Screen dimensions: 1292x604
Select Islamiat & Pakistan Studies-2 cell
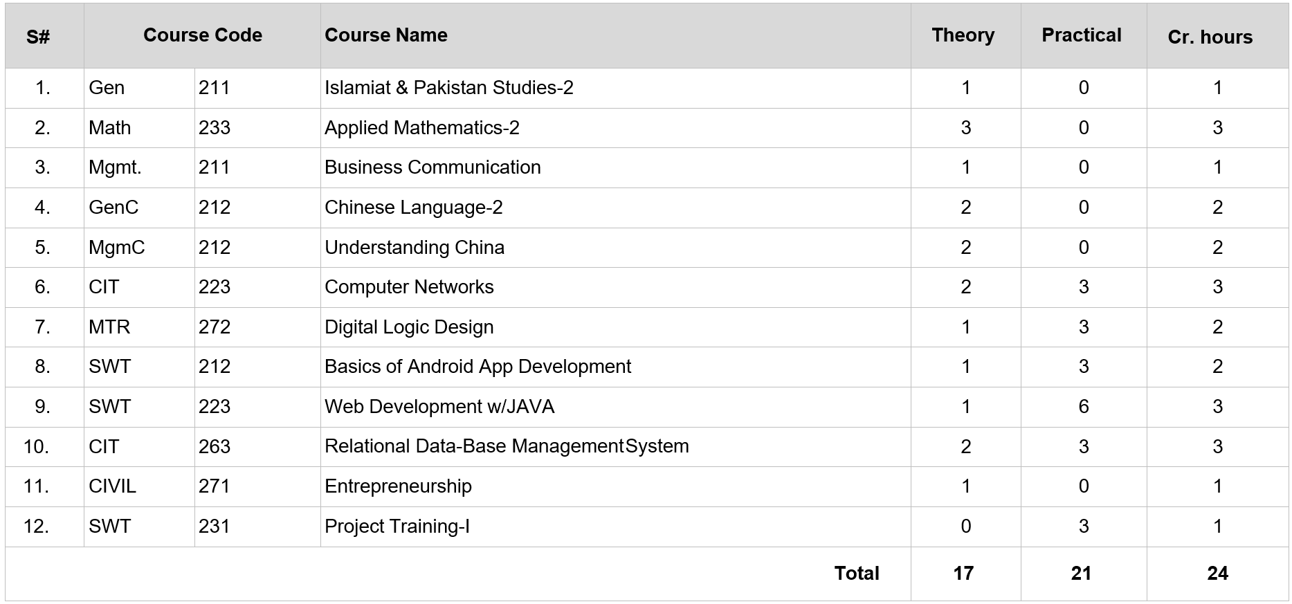[615, 88]
